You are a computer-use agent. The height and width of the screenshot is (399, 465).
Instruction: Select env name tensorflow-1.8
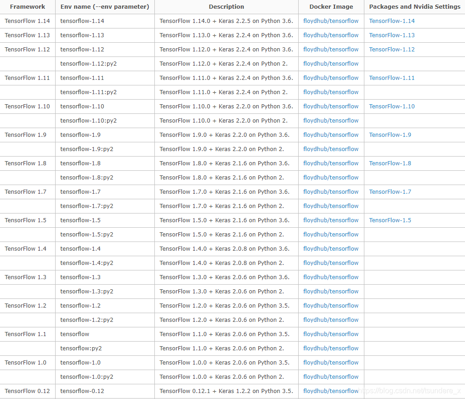click(80, 163)
